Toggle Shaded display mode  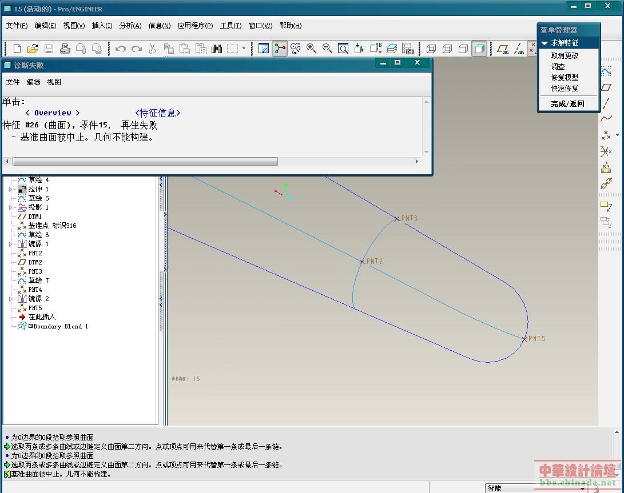coord(479,49)
